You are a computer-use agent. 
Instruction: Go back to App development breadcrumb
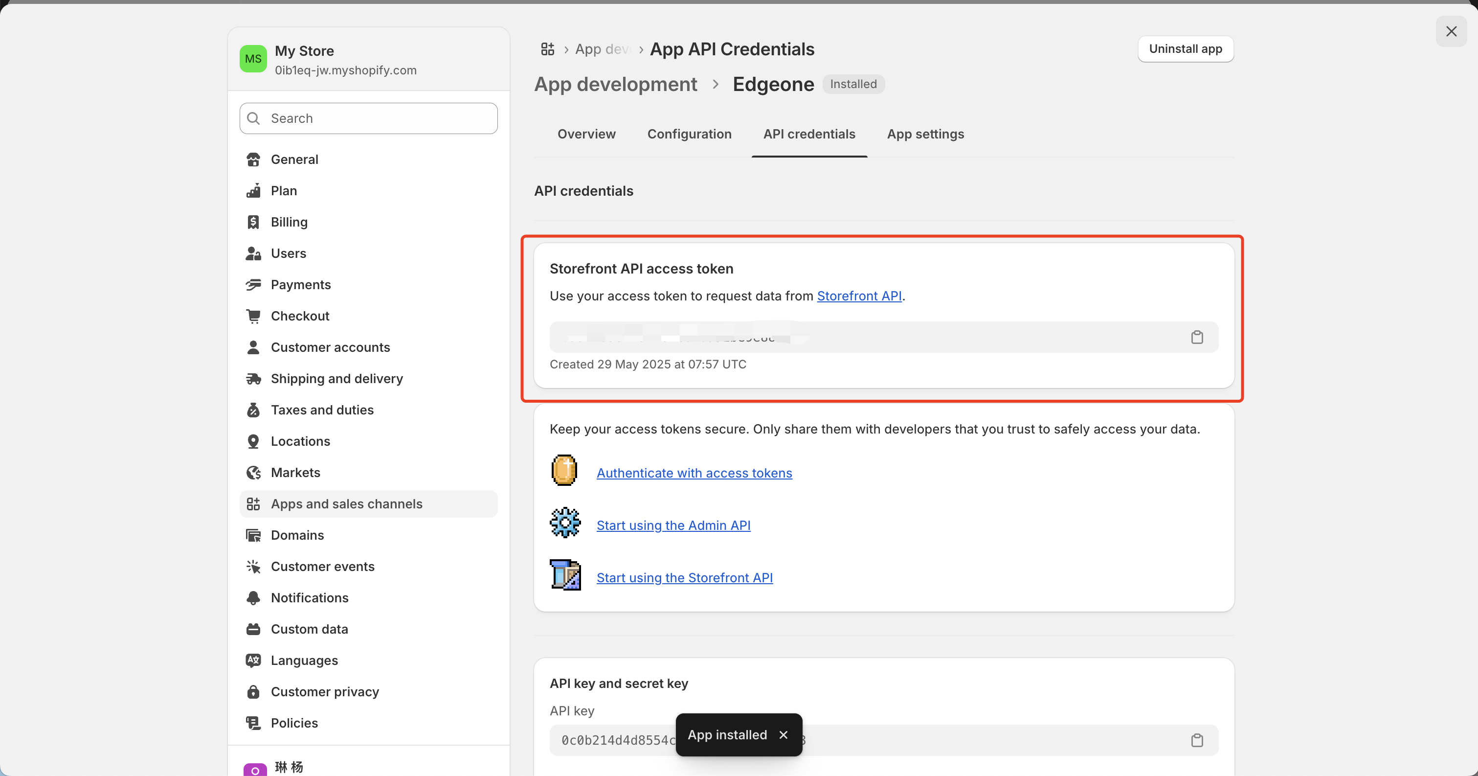coord(615,84)
